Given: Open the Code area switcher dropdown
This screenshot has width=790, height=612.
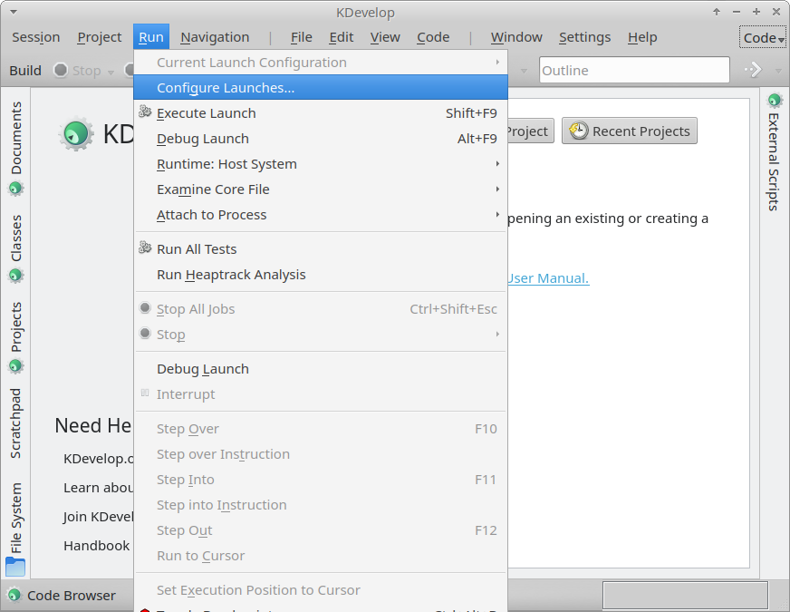Looking at the screenshot, I should pos(763,38).
